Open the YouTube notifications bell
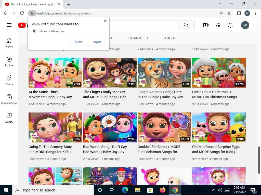 click(230, 25)
